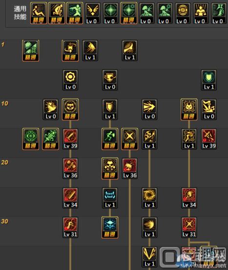The height and width of the screenshot is (270, 228).
Task: Select the rabbit-eared mask mastery skill
Action: coord(189,110)
